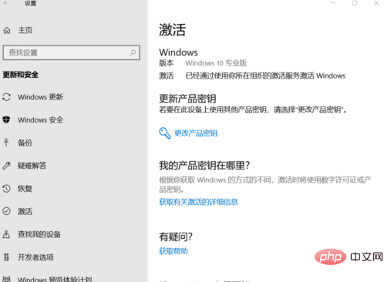Click the 我的产品密钥在哪里? heading
391x282 pixels.
tap(204, 166)
